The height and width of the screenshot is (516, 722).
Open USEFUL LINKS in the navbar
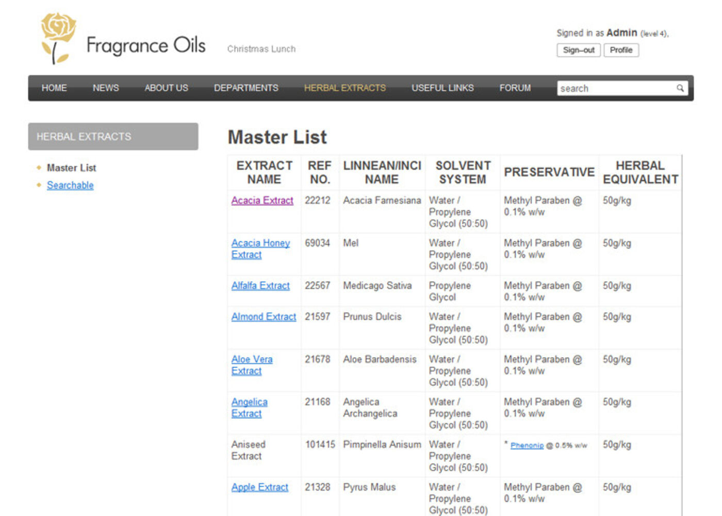[442, 88]
